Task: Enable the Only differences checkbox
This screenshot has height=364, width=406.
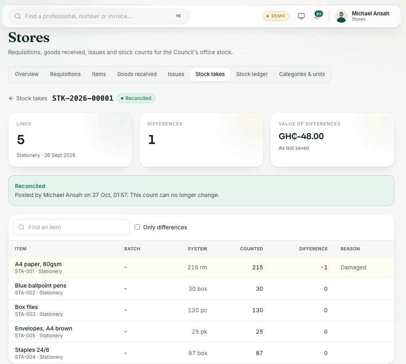Action: (137, 227)
